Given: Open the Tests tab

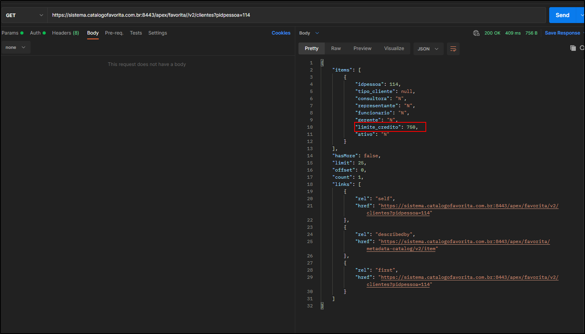Looking at the screenshot, I should click(136, 33).
